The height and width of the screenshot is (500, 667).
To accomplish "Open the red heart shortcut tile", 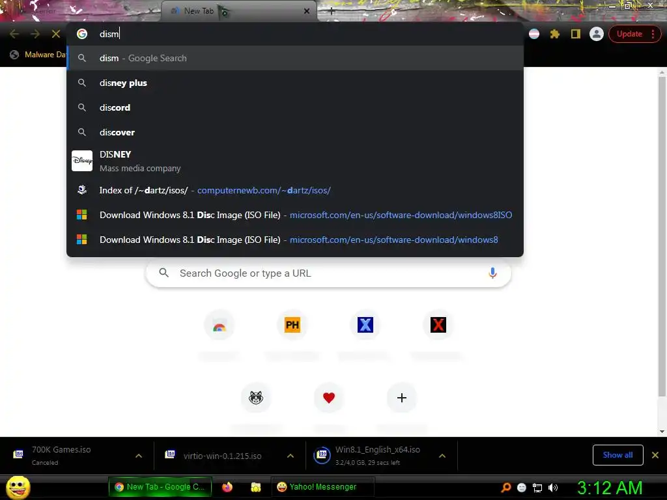I will pyautogui.click(x=329, y=398).
